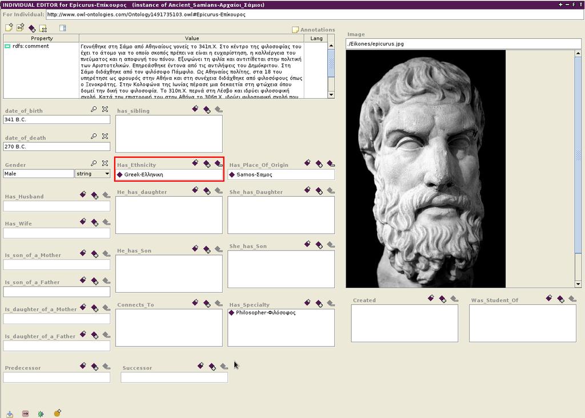Screen dimensions: 585x418
Task: Create a new instance for has_sibling
Action: 195,109
